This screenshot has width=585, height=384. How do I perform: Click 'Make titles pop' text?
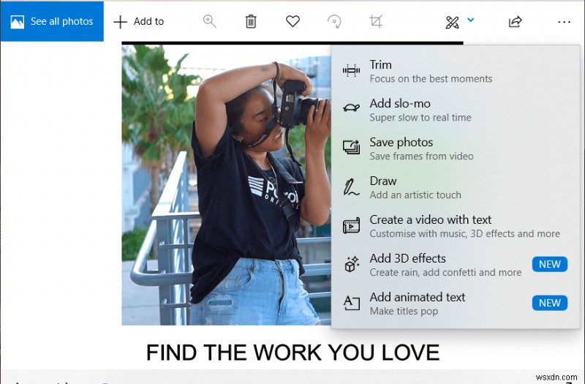click(404, 312)
